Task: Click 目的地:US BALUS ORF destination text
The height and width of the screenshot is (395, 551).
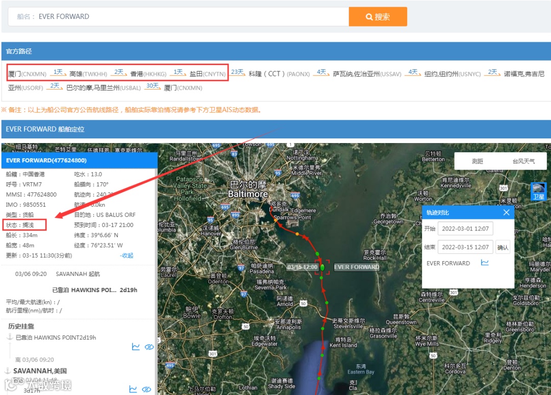Action: (x=105, y=215)
